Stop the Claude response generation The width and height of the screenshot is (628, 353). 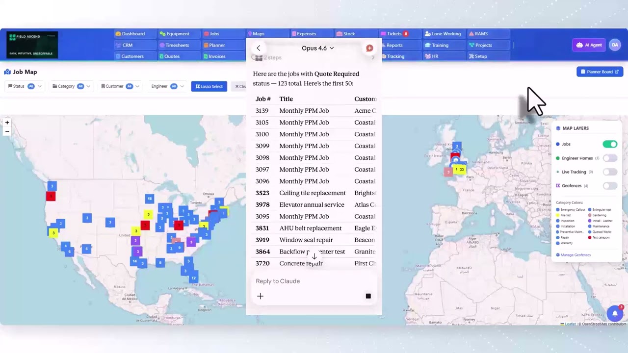368,296
